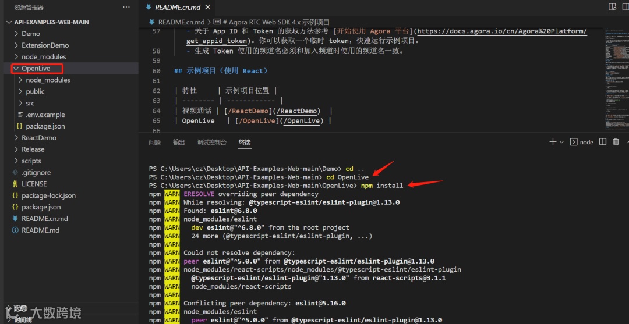Expand the scripts folder
629x324 pixels.
click(31, 161)
